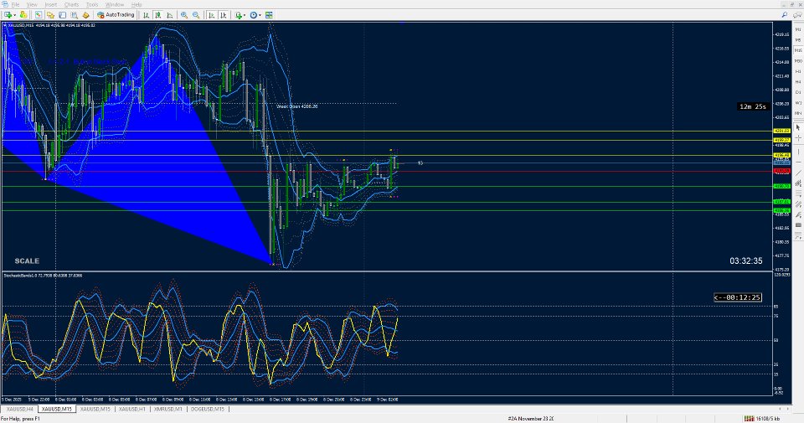Viewport: 804px width, 423px height.
Task: Toggle chart auto scroll
Action: [211, 15]
